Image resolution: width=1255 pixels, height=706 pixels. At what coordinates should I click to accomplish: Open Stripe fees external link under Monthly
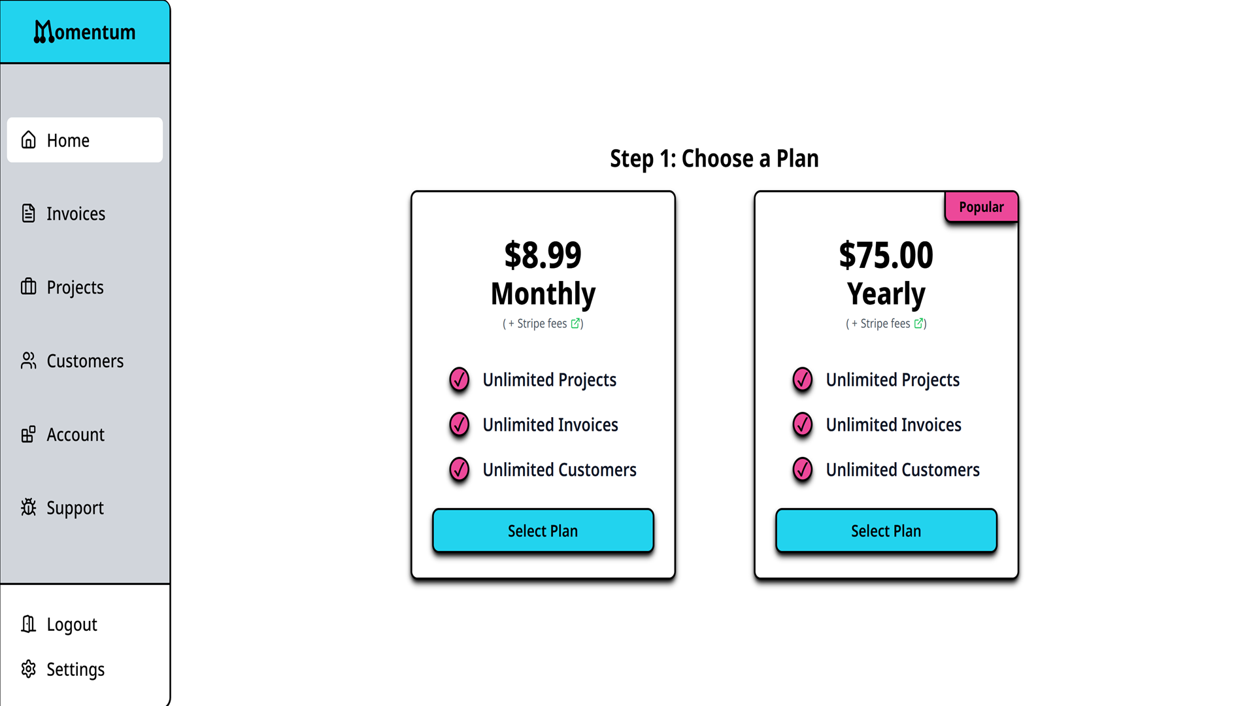coord(575,323)
